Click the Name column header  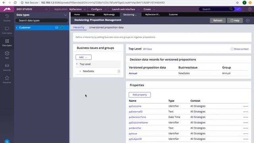pyautogui.click(x=133, y=100)
